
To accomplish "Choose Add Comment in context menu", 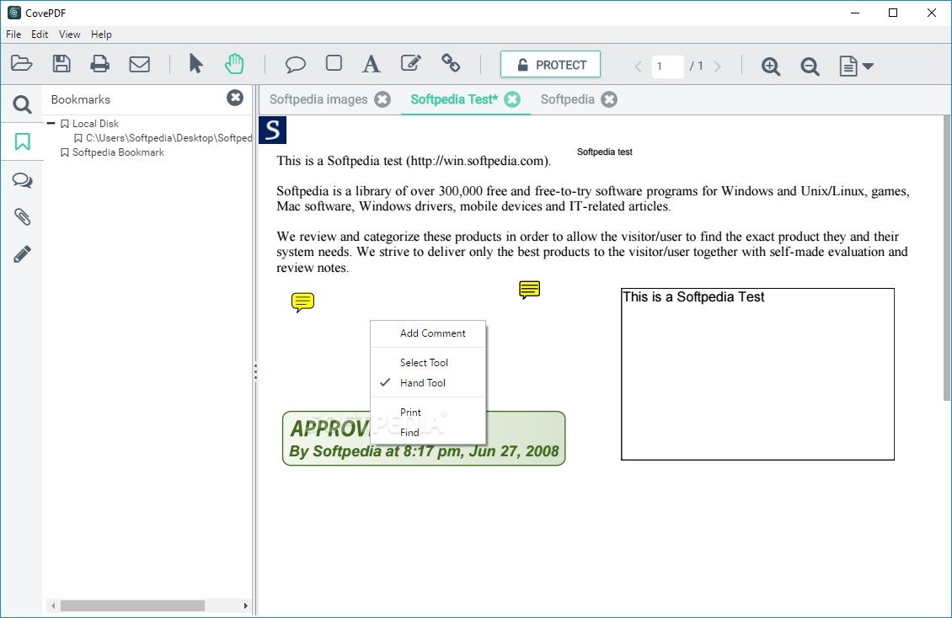I will (428, 333).
